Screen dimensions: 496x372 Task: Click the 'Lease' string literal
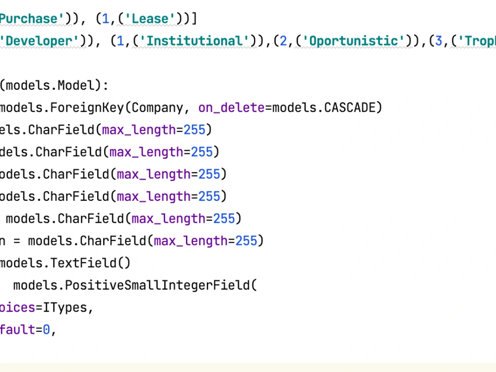(x=150, y=19)
